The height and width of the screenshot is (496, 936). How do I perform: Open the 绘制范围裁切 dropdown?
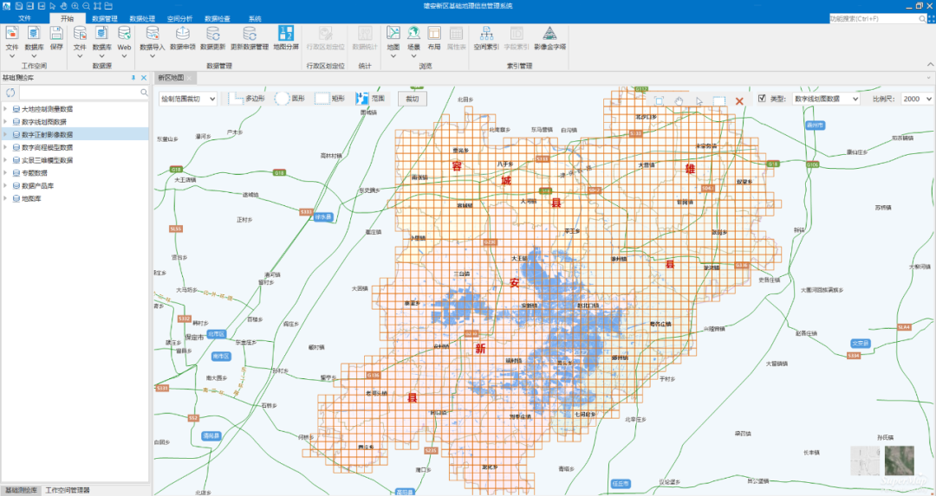188,99
